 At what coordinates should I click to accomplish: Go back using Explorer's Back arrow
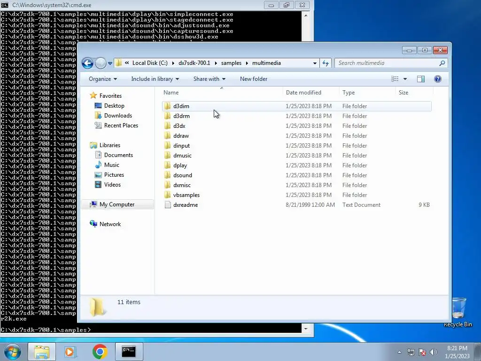click(x=87, y=63)
